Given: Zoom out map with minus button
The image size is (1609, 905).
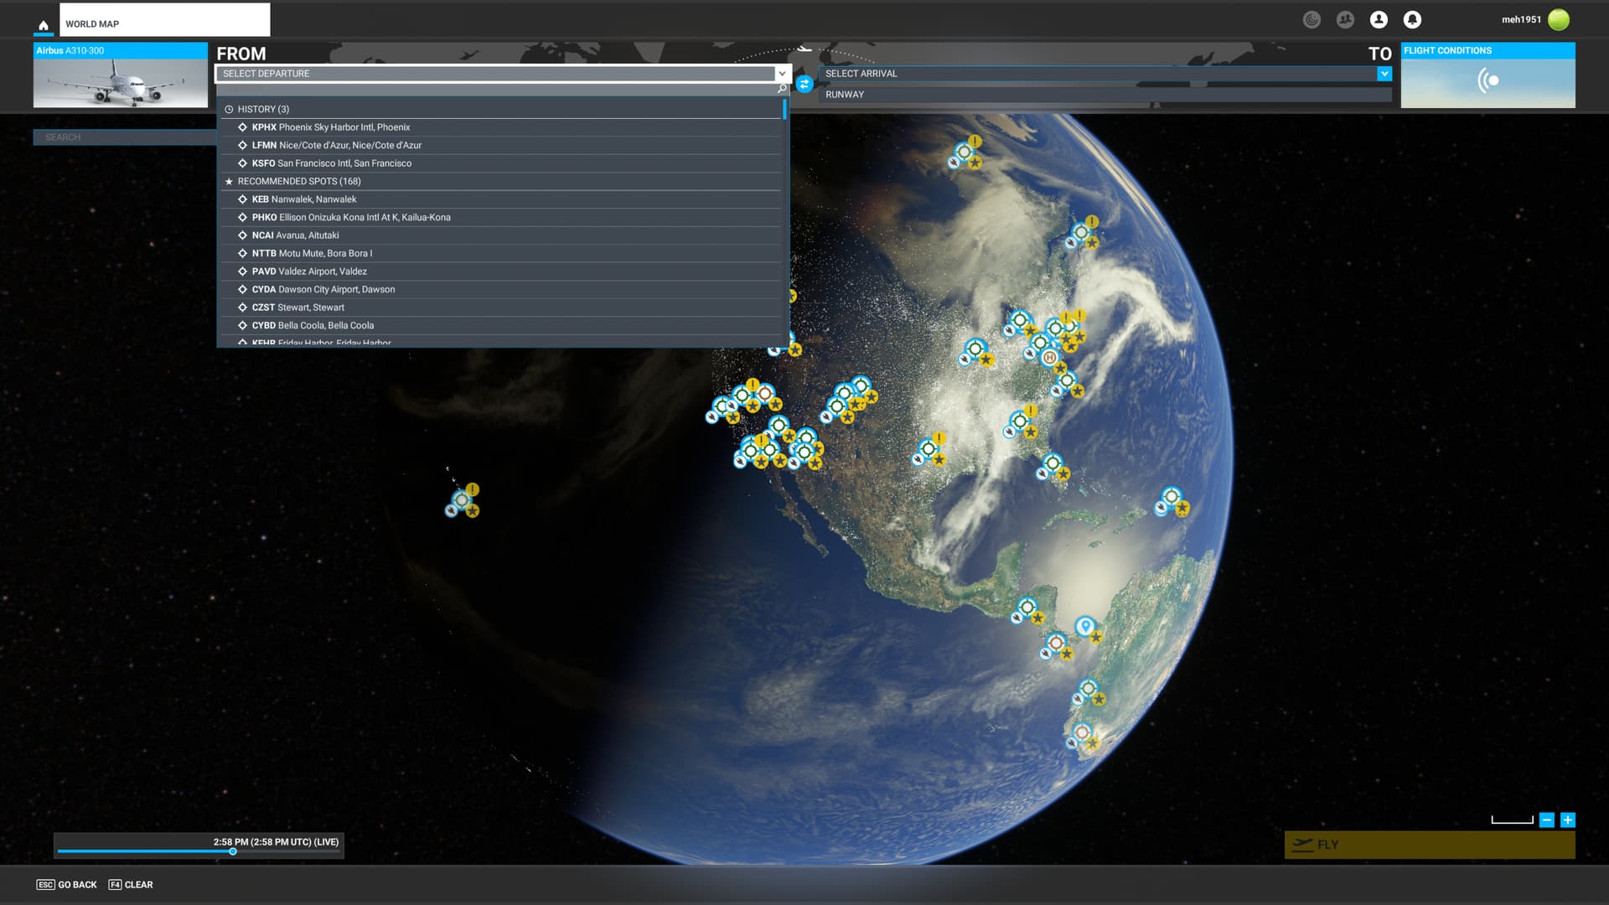Looking at the screenshot, I should pyautogui.click(x=1547, y=820).
